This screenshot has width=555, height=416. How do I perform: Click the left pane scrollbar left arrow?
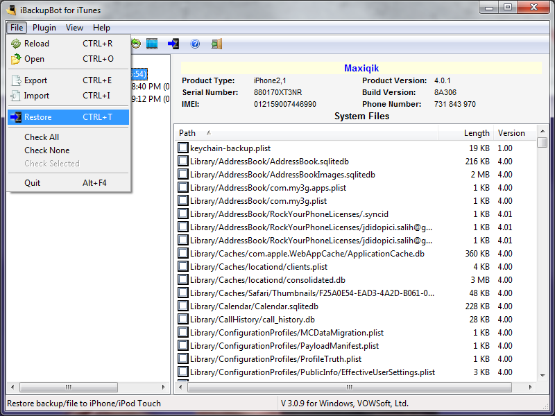point(12,387)
